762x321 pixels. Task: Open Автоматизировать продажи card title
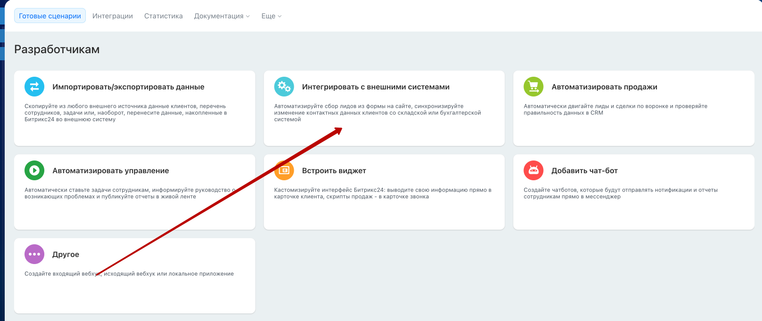coord(604,87)
